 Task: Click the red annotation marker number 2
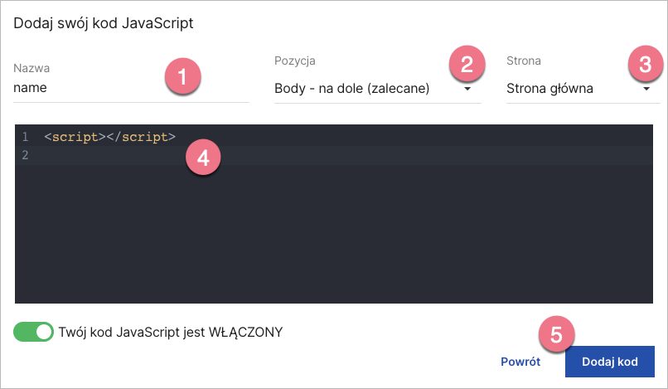point(466,62)
